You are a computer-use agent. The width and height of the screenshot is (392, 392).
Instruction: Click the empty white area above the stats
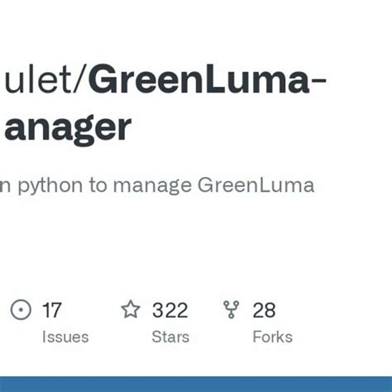[196, 242]
